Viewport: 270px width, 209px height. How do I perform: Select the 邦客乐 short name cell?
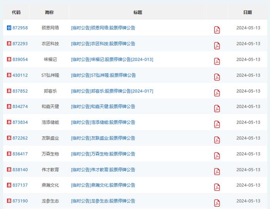click(x=50, y=91)
